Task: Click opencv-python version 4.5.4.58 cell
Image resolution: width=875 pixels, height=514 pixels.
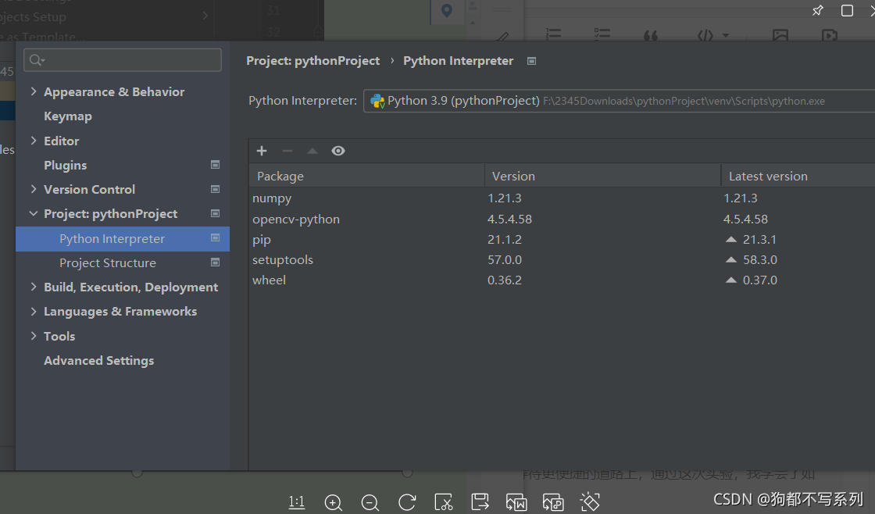Action: [x=509, y=219]
